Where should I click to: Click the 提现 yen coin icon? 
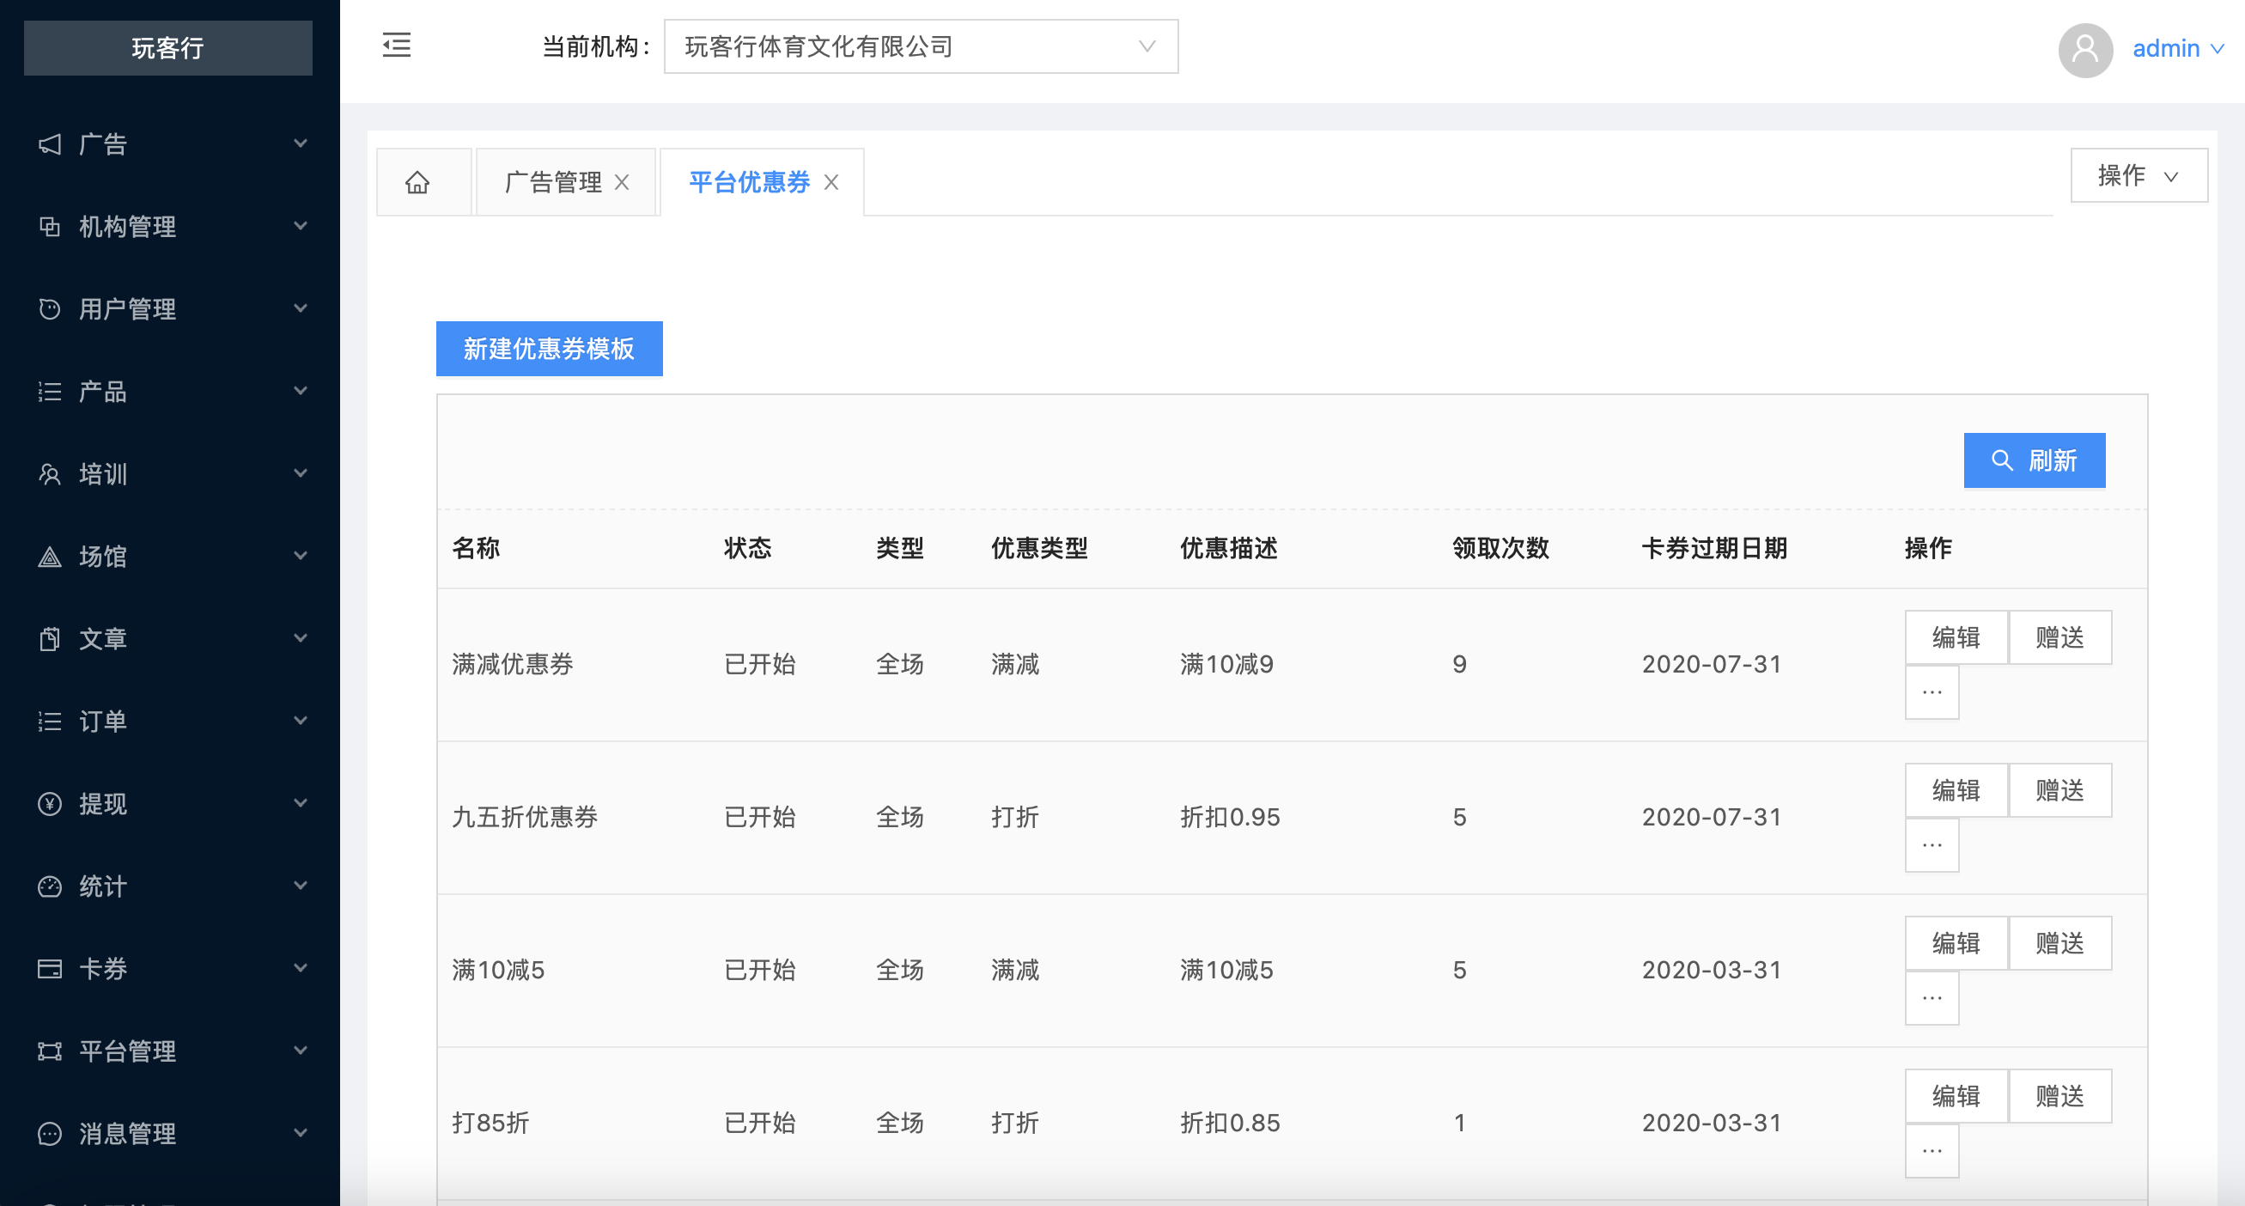tap(50, 803)
